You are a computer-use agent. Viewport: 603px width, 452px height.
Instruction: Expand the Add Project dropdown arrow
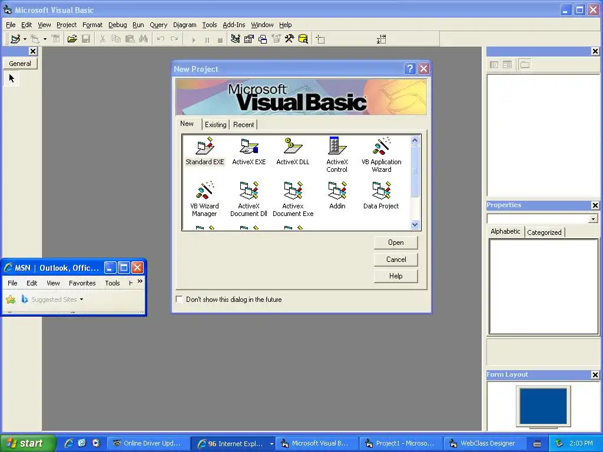[25, 39]
